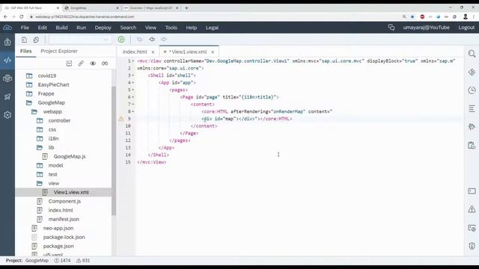Open the Build menu
Screen dimensions: 479x269
coord(61,28)
